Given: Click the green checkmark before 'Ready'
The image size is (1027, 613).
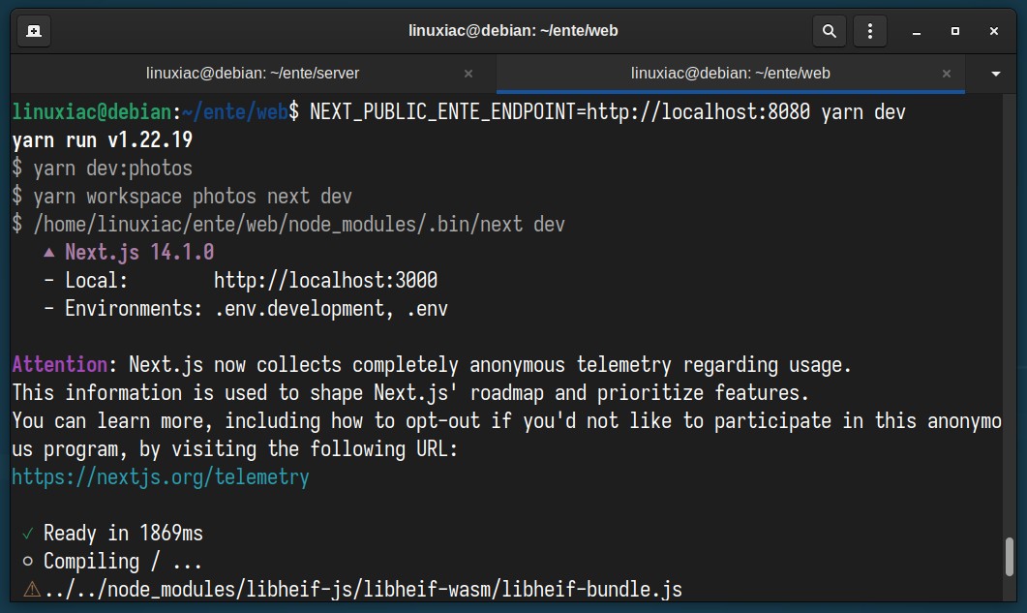Looking at the screenshot, I should [x=27, y=534].
